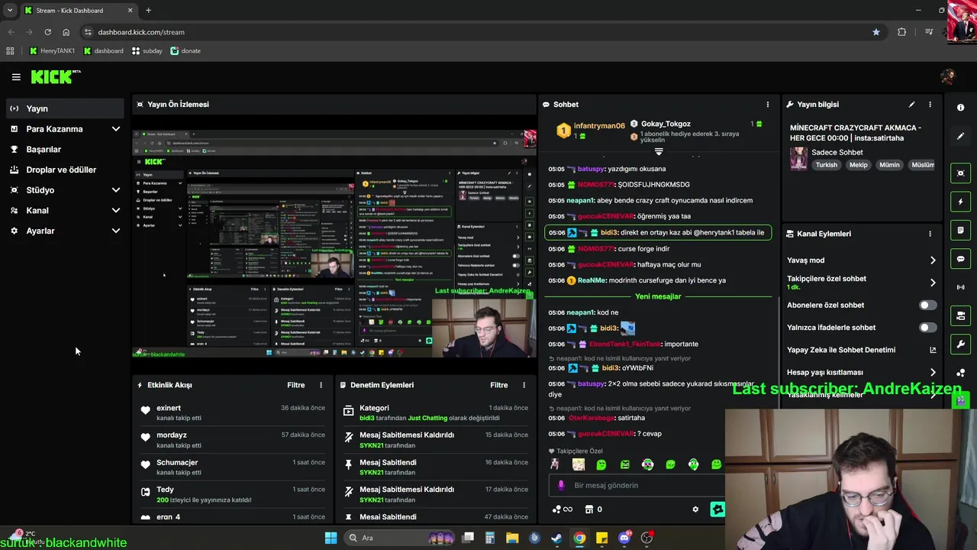The height and width of the screenshot is (550, 977).
Task: Click the exinert follow activity entry
Action: [x=233, y=412]
